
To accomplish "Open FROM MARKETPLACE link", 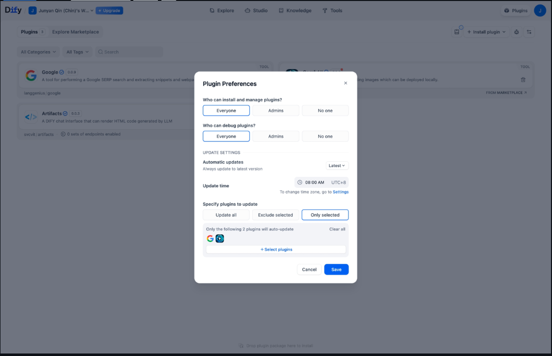I will [506, 93].
